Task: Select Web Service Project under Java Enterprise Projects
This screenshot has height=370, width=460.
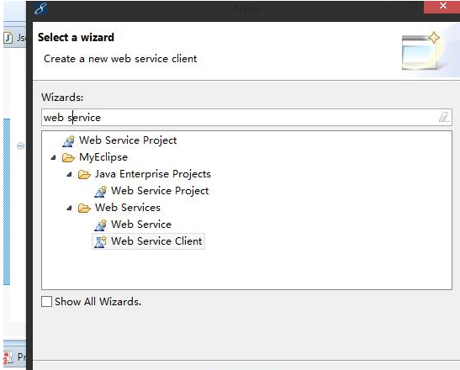Action: [x=160, y=191]
